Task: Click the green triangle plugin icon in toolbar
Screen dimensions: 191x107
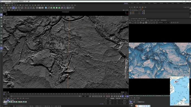Action: point(59,8)
